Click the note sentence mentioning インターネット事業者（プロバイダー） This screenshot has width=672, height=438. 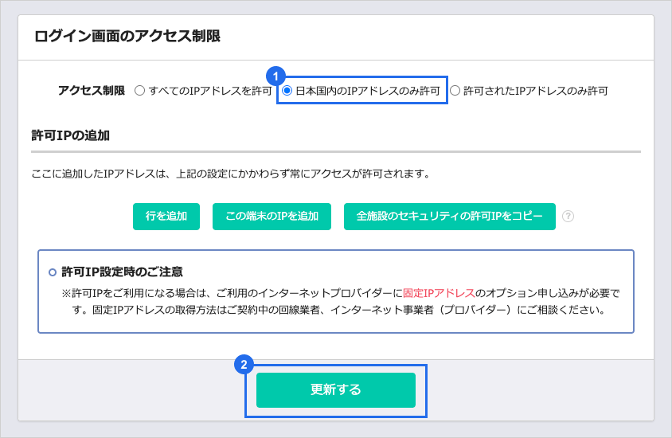click(x=334, y=310)
